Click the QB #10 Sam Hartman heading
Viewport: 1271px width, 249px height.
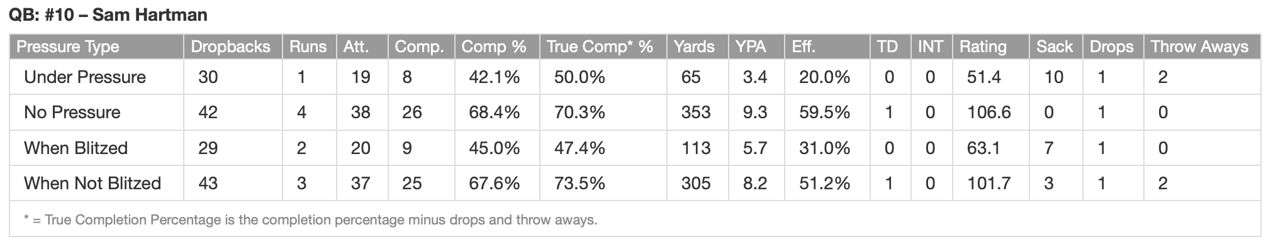coord(108,15)
